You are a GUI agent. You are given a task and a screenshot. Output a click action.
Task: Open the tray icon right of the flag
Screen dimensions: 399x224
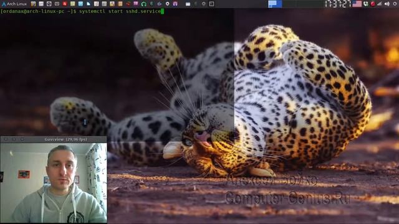coord(366,4)
